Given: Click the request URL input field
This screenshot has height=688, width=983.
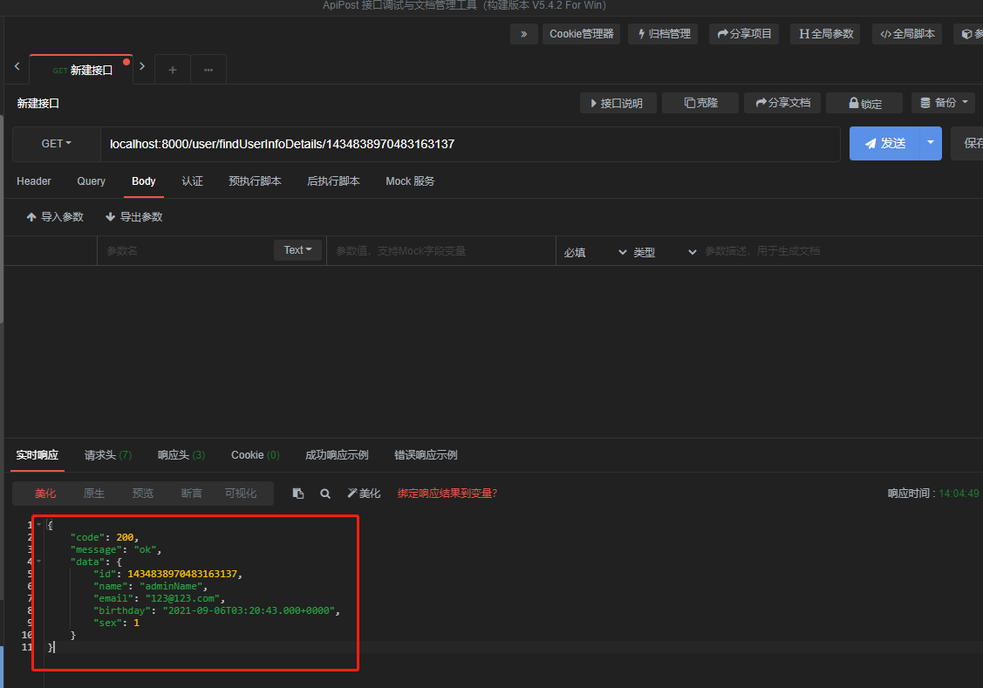Looking at the screenshot, I should (470, 144).
